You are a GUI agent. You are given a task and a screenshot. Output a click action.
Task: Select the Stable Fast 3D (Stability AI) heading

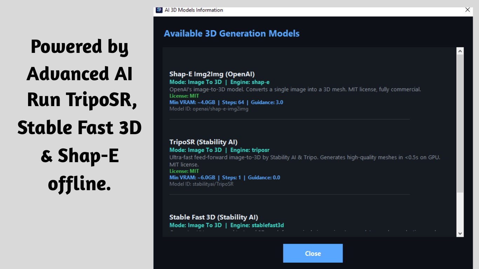click(214, 217)
